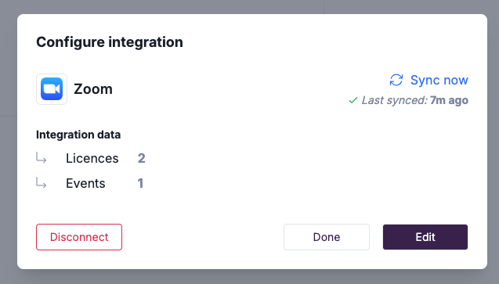Click the Sync now link
This screenshot has width=499, height=284.
[428, 80]
